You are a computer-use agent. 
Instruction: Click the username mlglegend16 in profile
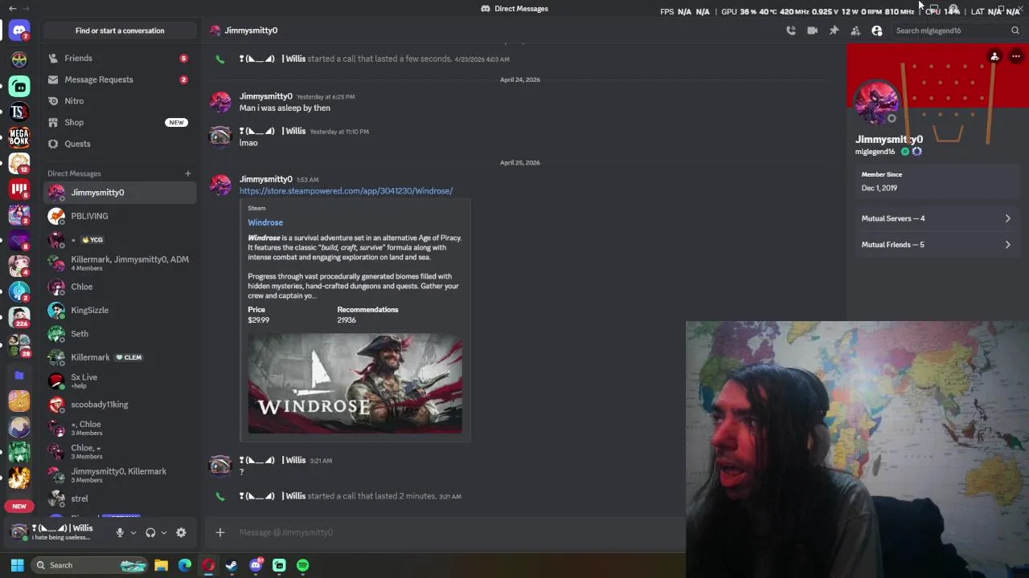(875, 152)
